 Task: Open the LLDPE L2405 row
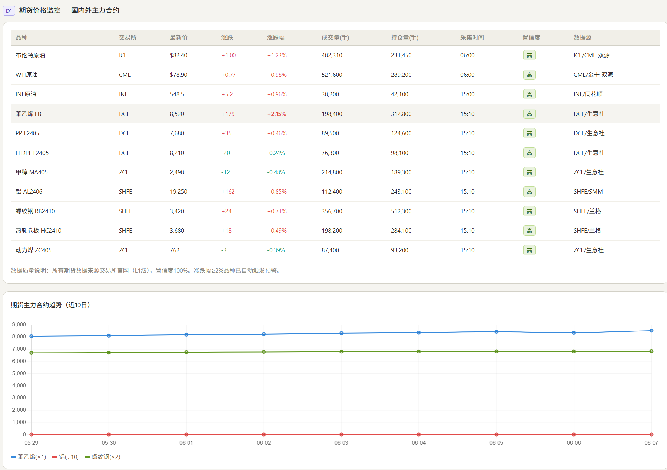pos(335,153)
